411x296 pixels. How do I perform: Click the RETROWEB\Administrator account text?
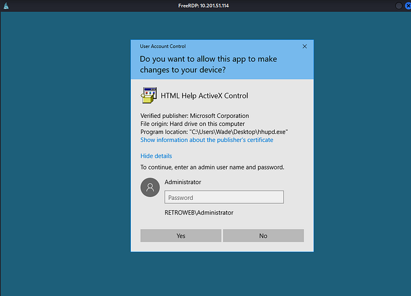(x=199, y=213)
